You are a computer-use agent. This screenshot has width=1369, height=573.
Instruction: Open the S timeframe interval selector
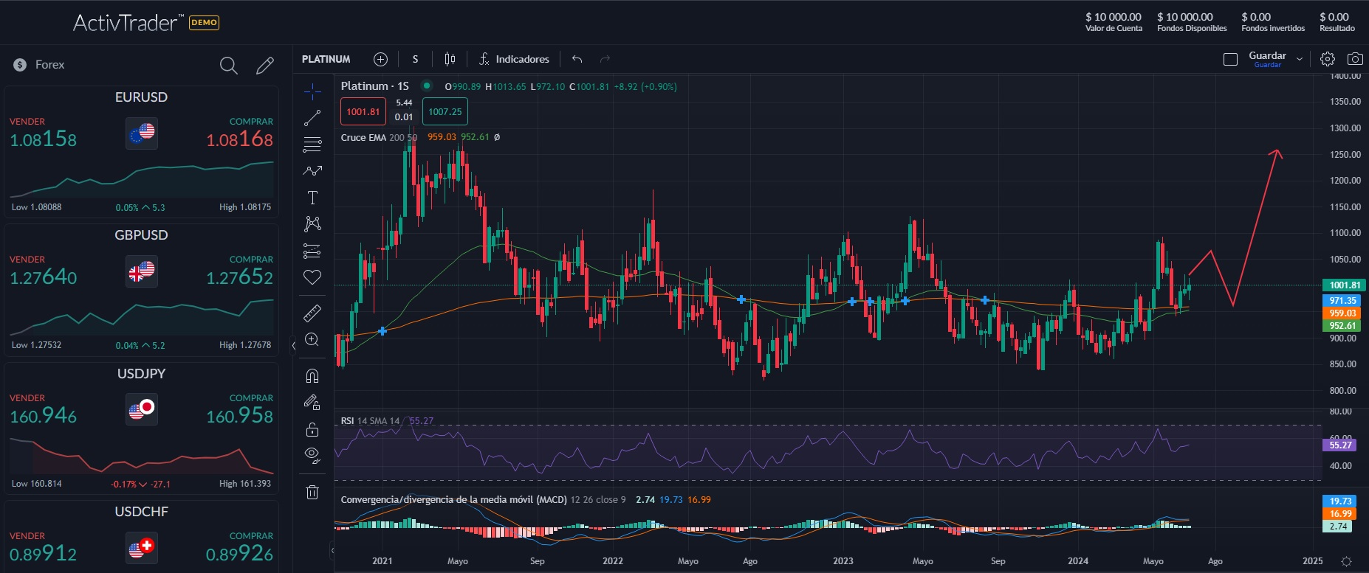pos(415,59)
